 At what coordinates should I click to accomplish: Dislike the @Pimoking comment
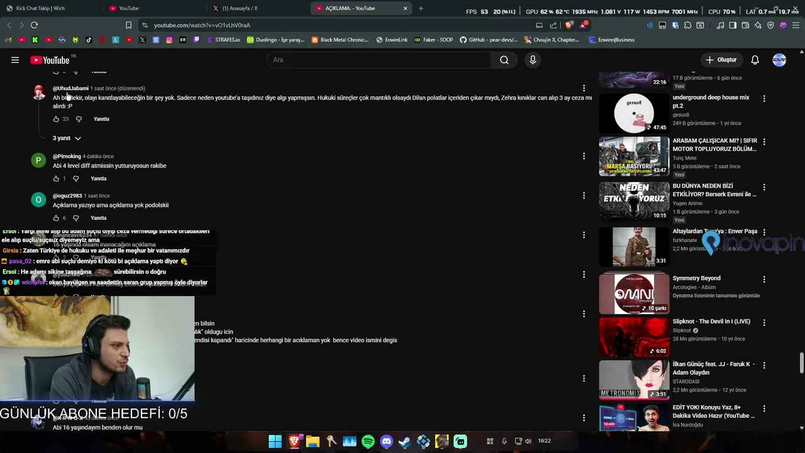coord(75,179)
